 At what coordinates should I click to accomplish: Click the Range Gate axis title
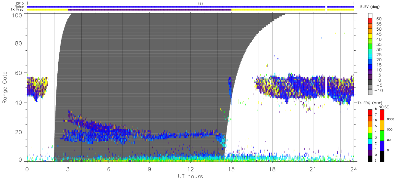click(x=5, y=88)
